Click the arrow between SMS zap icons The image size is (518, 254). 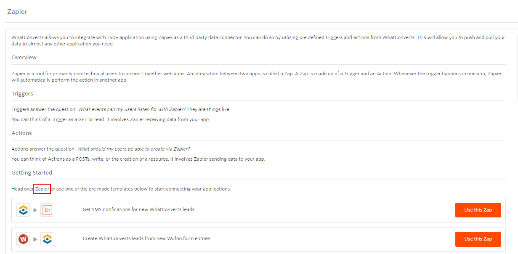pyautogui.click(x=35, y=210)
